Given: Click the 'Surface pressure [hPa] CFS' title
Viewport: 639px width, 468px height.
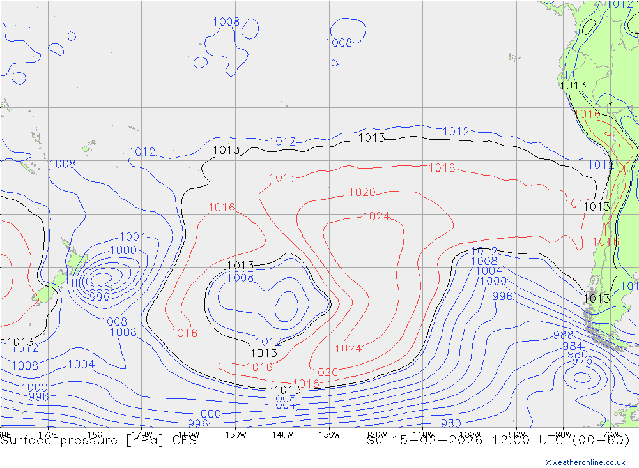Looking at the screenshot, I should (98, 441).
